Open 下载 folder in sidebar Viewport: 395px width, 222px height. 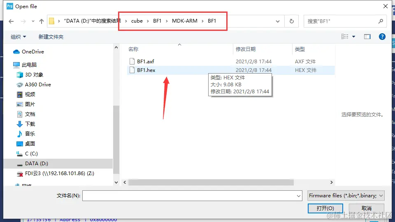(x=30, y=124)
